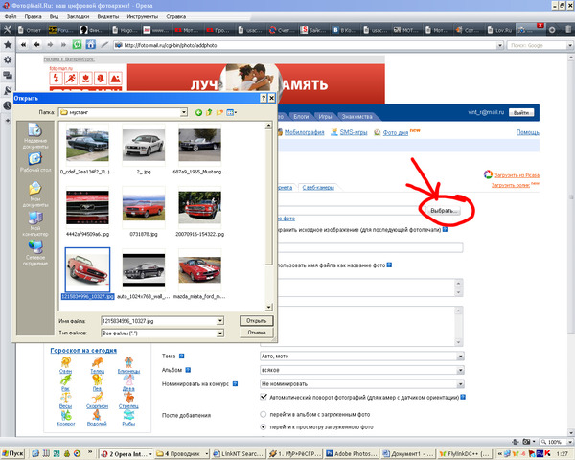575x460 pixels.
Task: Click the help icon next to Тема
Action: click(x=181, y=356)
